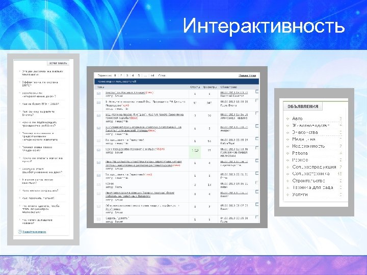Image resolution: width=367 pixels, height=275 pixels.
Task: Open the Техника для сада category
Action: point(312,187)
